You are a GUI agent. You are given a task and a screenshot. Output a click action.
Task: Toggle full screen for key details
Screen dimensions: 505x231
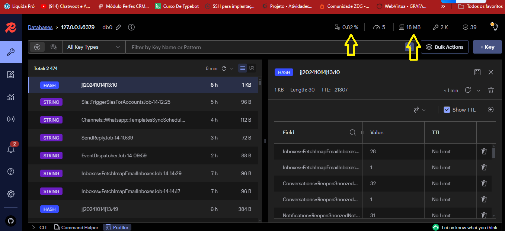click(x=477, y=72)
